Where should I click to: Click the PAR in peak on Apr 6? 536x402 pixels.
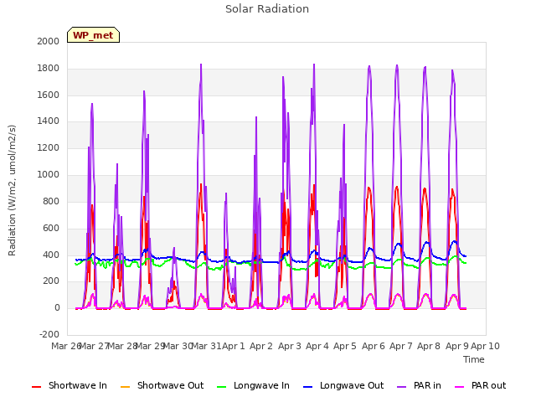coord(369,66)
